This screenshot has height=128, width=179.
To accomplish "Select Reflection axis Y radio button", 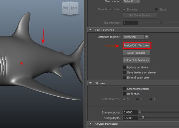I will (x=138, y=99).
